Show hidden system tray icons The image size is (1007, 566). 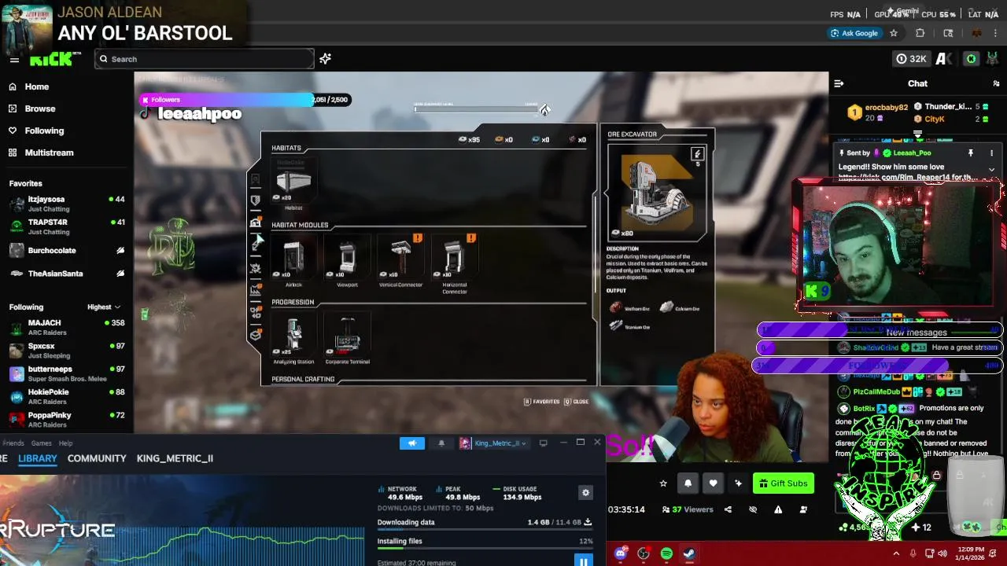click(896, 553)
